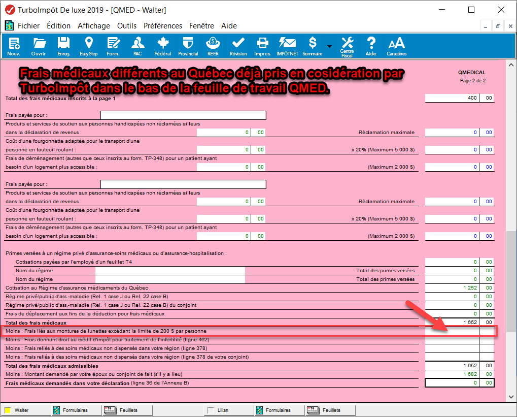The height and width of the screenshot is (417, 517).
Task: Switch to Walter's return tab
Action: pyautogui.click(x=25, y=410)
